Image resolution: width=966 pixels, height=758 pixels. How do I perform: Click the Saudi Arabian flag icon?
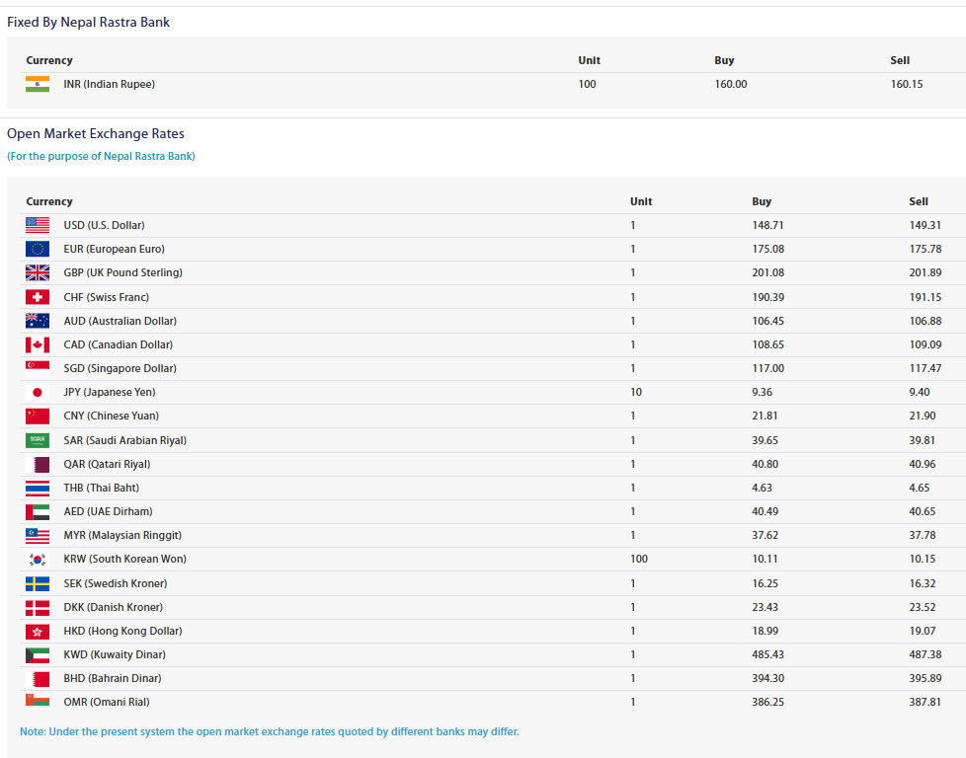38,440
